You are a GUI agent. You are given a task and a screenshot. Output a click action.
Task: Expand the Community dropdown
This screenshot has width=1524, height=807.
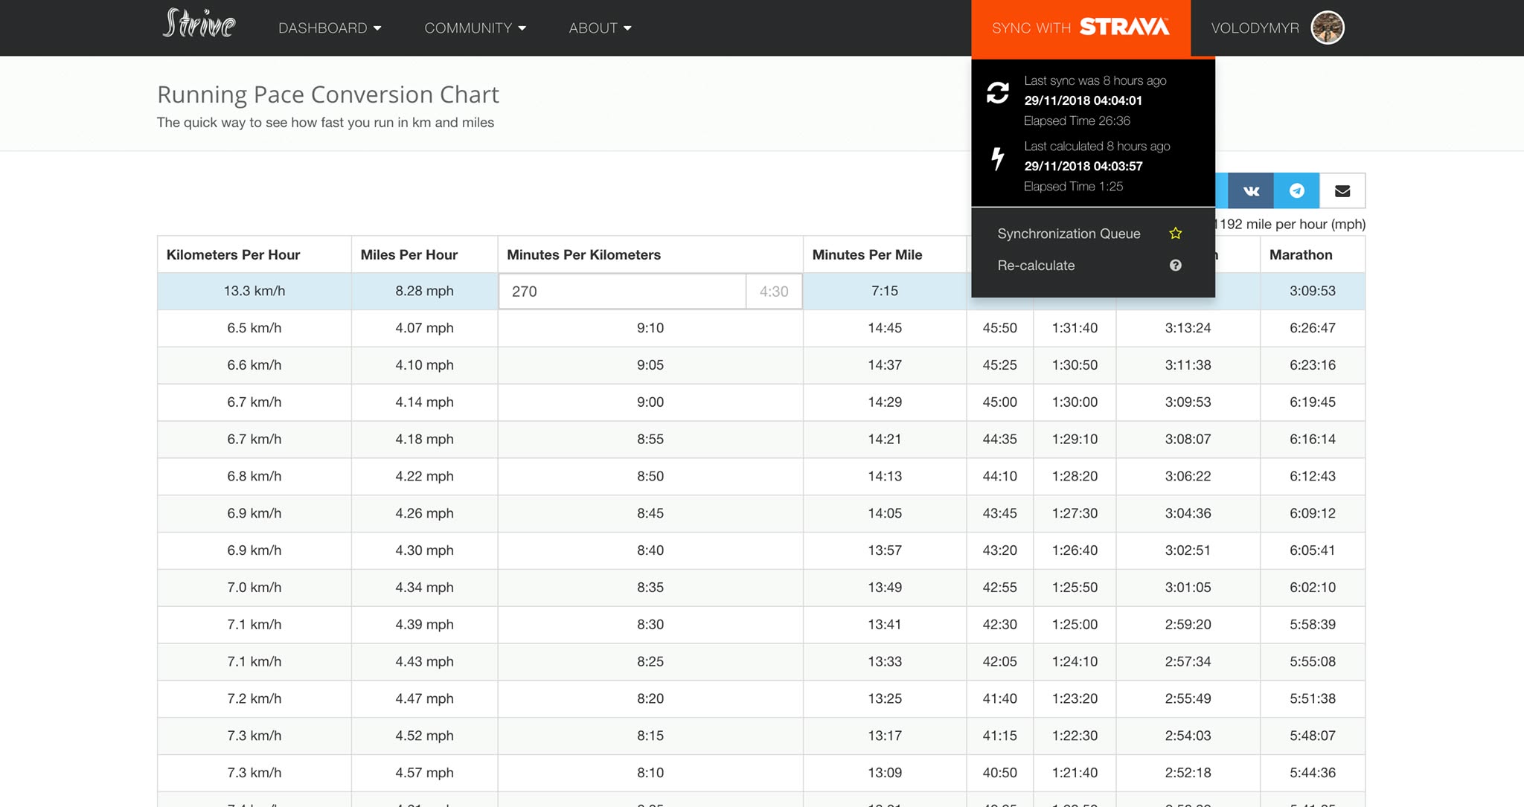click(x=475, y=28)
